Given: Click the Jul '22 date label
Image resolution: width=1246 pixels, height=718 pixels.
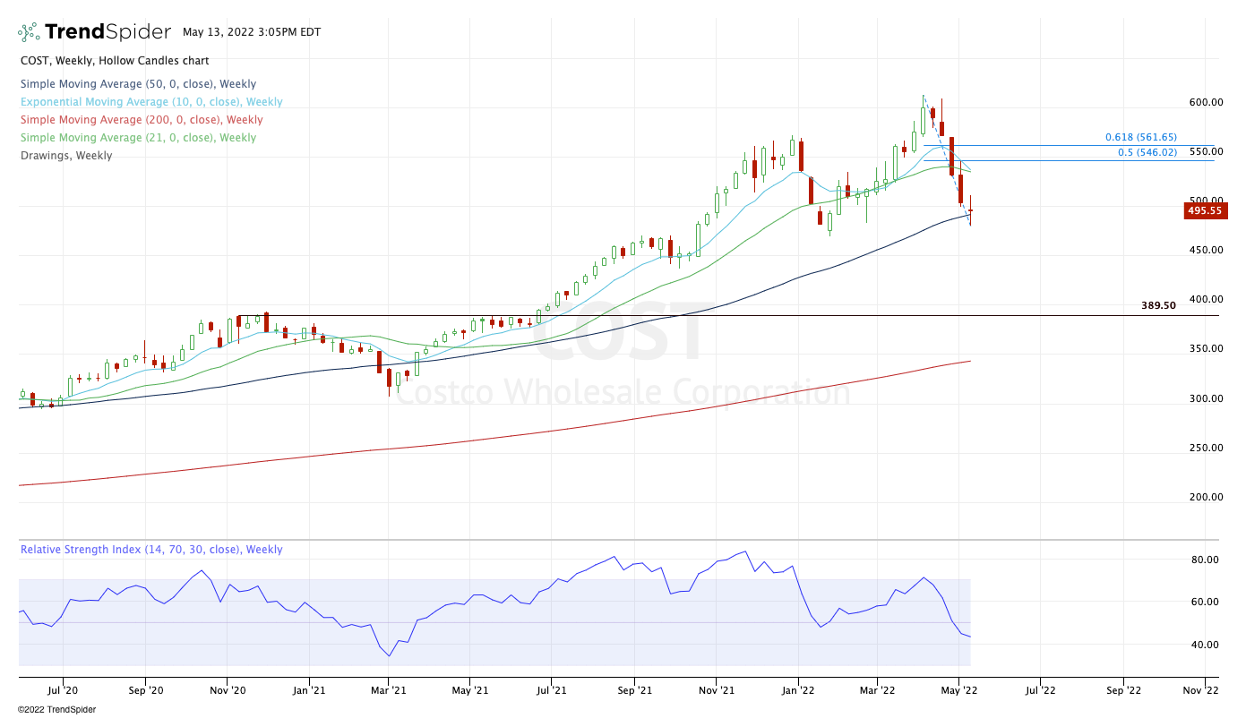Looking at the screenshot, I should point(1040,691).
